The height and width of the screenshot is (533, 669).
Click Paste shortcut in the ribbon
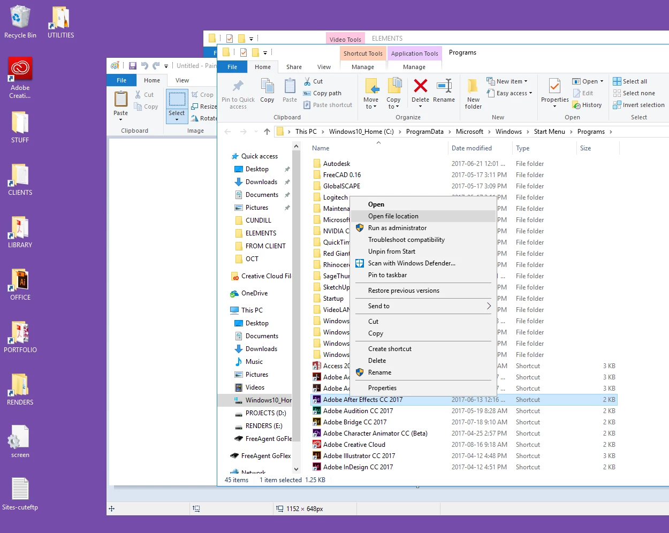(328, 105)
